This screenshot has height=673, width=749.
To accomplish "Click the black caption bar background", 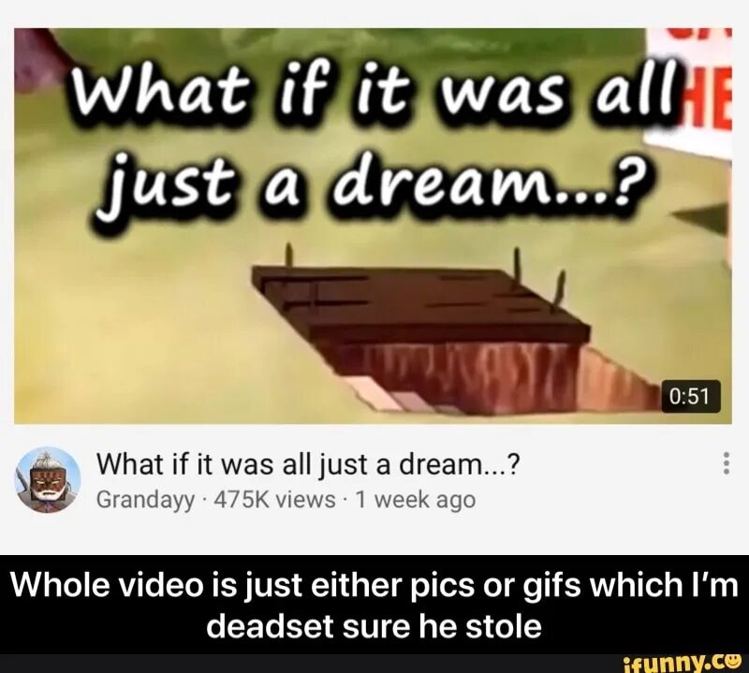I will click(374, 605).
